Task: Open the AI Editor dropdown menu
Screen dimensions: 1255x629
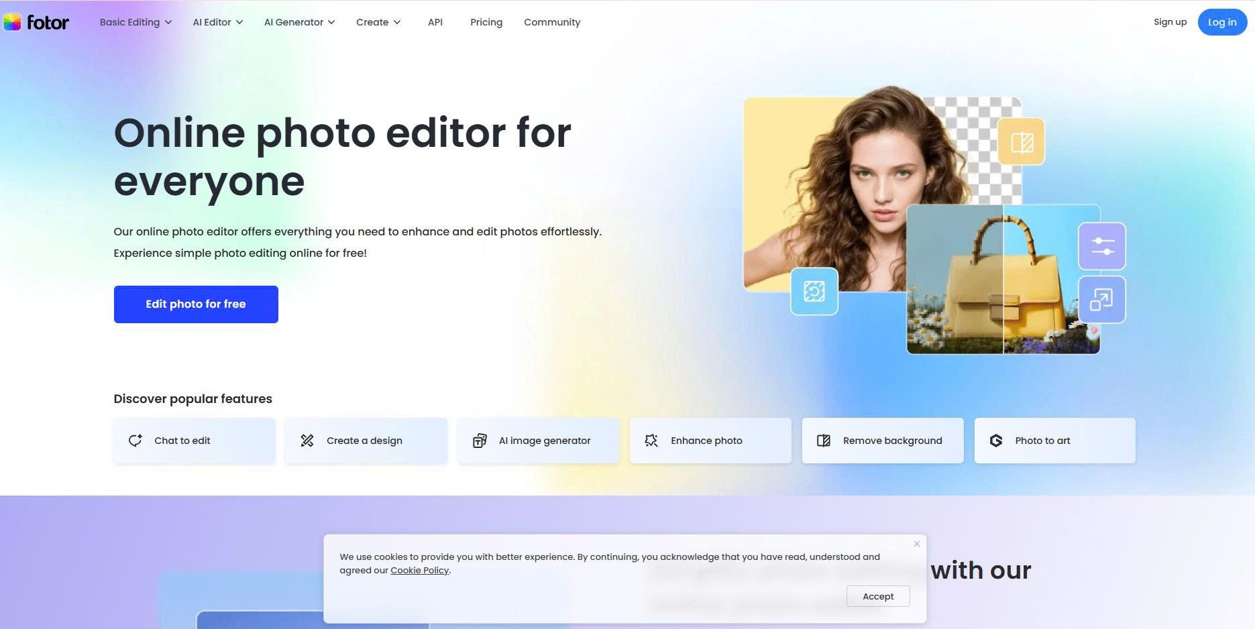Action: point(218,22)
